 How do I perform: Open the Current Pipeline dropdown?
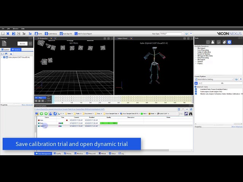[x=214, y=79]
